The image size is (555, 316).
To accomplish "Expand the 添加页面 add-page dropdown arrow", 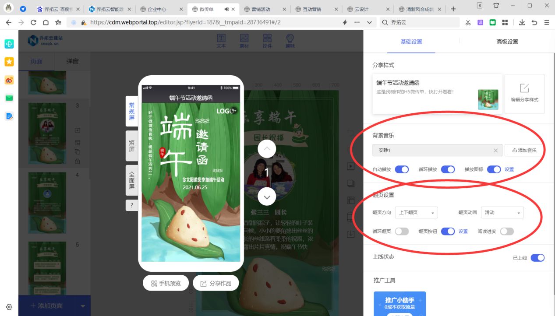I will pyautogui.click(x=83, y=305).
